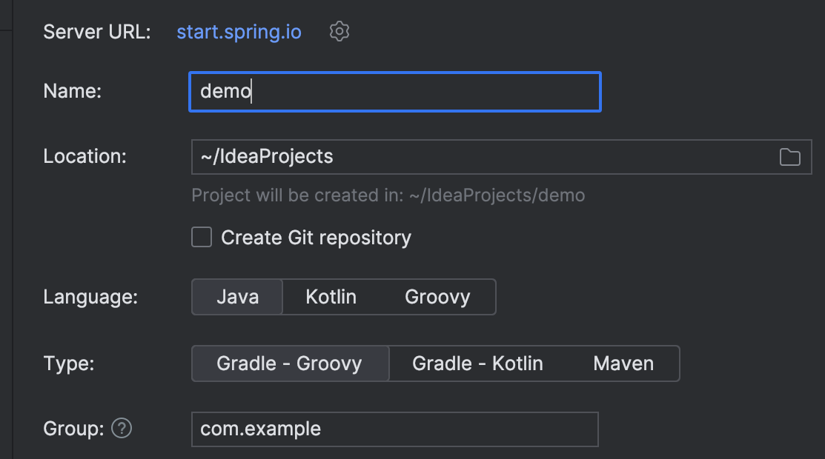Screen dimensions: 825x459
Task: Click the help question mark beside Group
Action: pyautogui.click(x=122, y=429)
